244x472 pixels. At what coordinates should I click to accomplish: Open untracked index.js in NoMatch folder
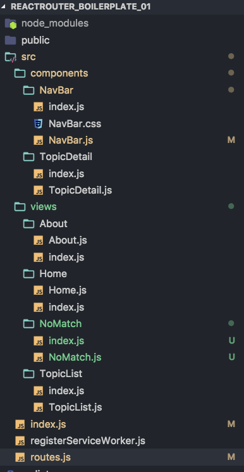tap(66, 340)
